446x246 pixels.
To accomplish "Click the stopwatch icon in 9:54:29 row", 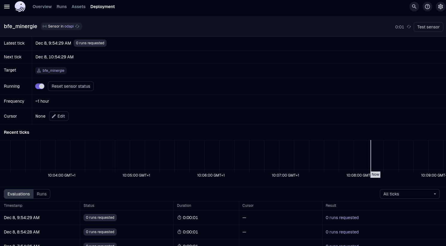I will click(x=179, y=218).
